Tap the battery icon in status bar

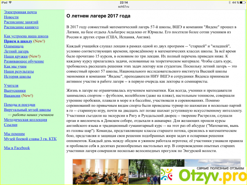click(x=241, y=2)
